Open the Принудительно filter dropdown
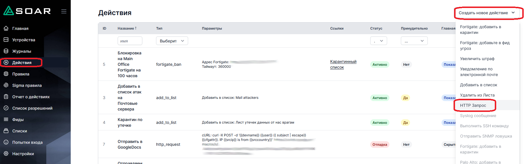 point(414,41)
